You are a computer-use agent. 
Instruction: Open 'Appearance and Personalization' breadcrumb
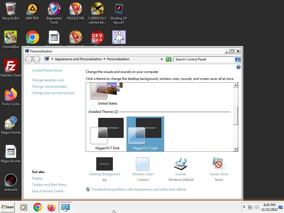pos(78,59)
